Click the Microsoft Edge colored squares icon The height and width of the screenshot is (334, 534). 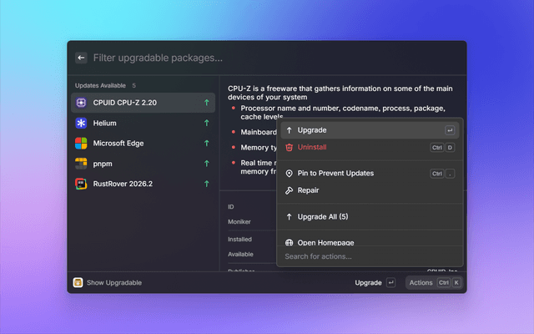(81, 143)
